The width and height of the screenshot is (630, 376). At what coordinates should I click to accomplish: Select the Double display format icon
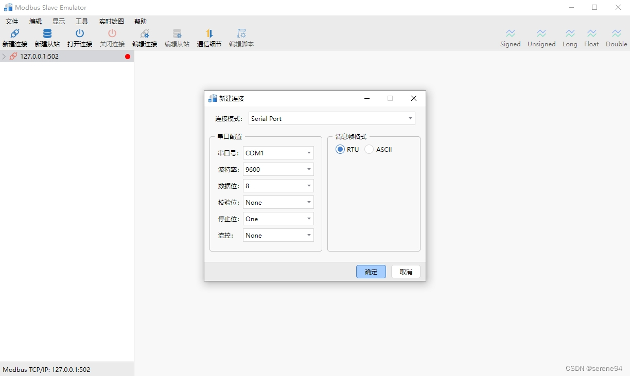617,33
